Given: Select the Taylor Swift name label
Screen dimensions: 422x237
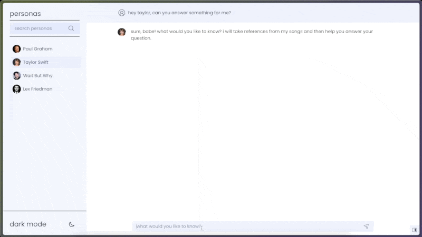Looking at the screenshot, I should pyautogui.click(x=35, y=62).
